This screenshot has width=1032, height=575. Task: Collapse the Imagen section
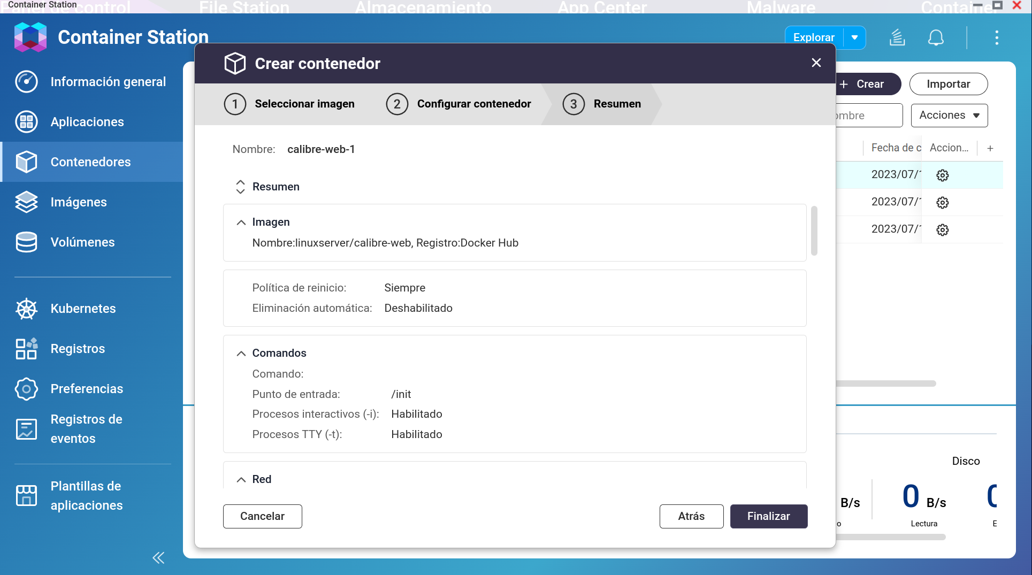click(241, 223)
